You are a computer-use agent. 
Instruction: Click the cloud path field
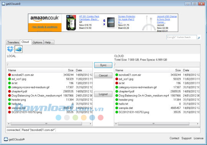click(157, 64)
